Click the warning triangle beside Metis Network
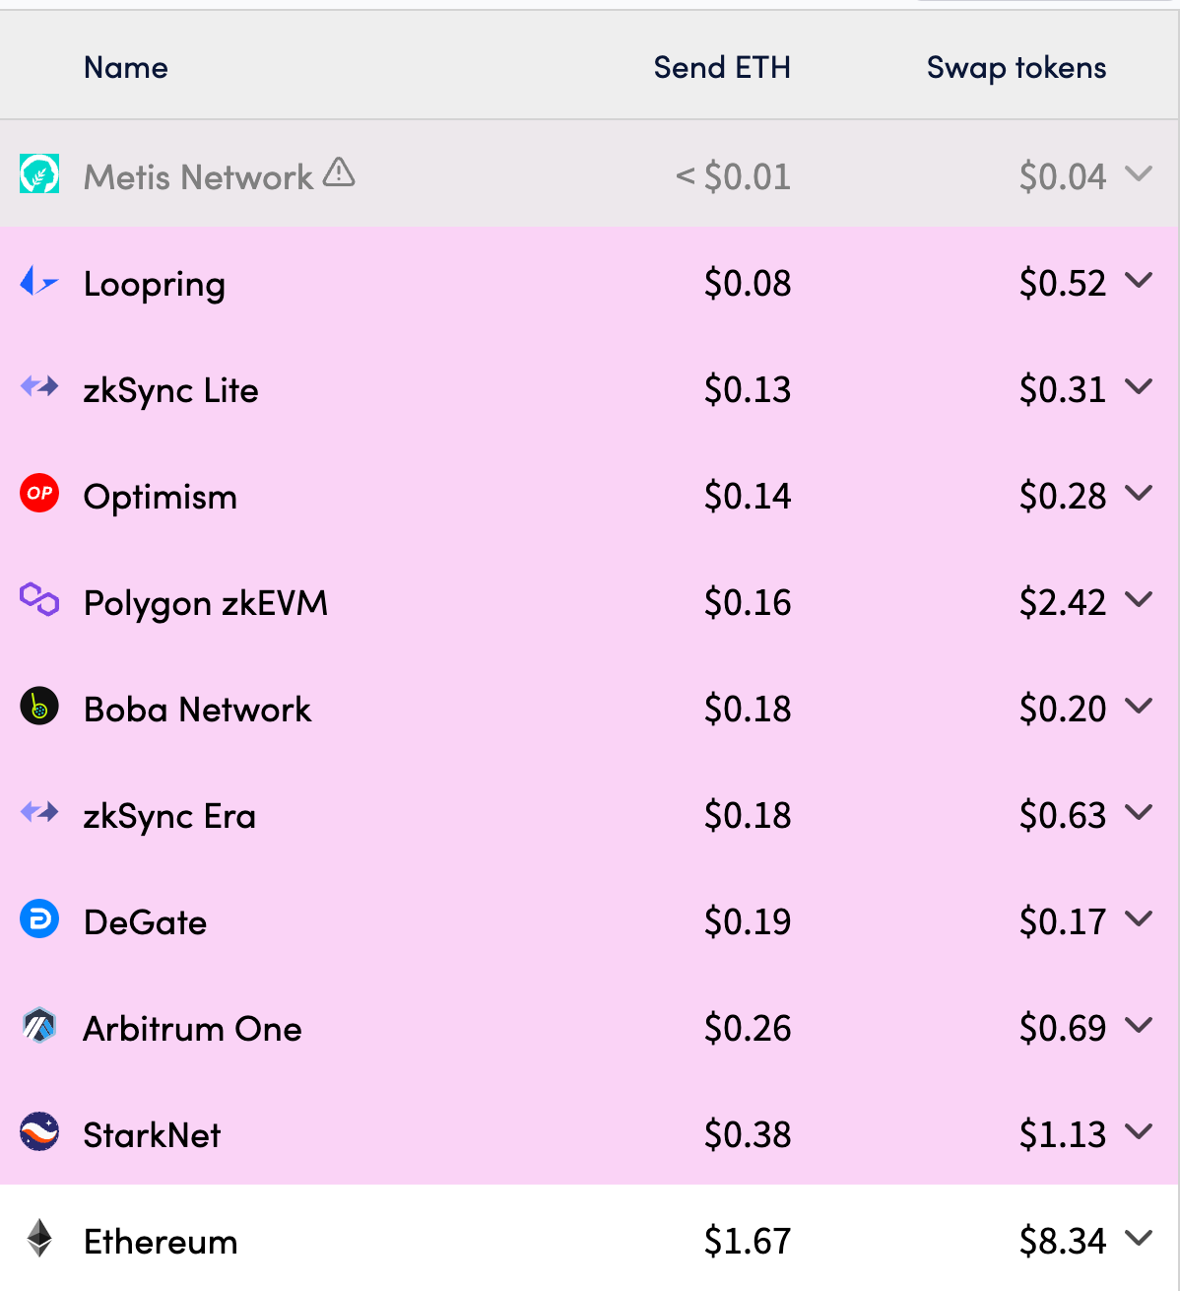The image size is (1180, 1291). tap(339, 172)
